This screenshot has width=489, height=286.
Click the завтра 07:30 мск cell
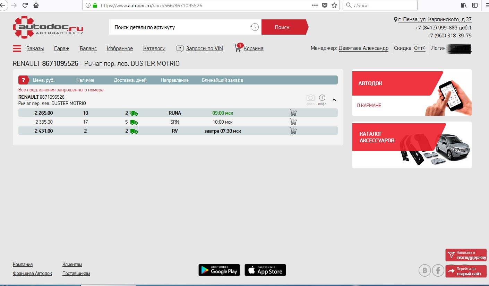223,131
